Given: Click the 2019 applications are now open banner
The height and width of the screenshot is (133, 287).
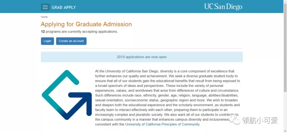Looking at the screenshot, I should (x=142, y=57).
